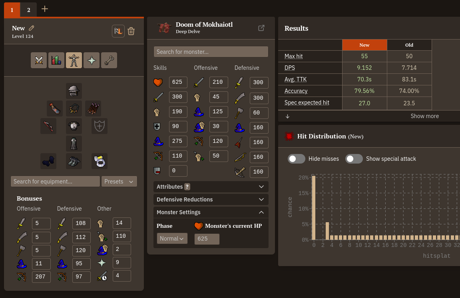
Task: Switch to loadout tab 2
Action: coord(29,10)
